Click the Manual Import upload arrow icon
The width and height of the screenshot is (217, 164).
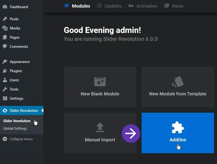(100, 128)
